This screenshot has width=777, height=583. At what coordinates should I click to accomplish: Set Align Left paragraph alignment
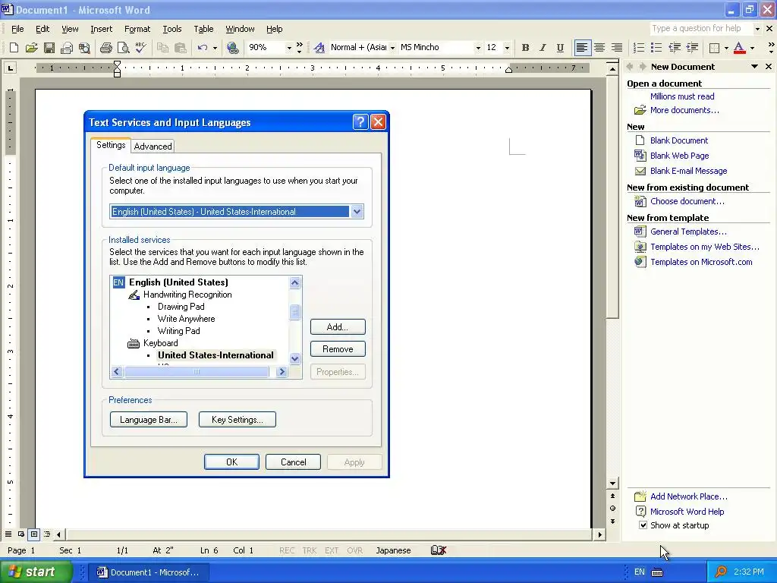click(x=582, y=48)
